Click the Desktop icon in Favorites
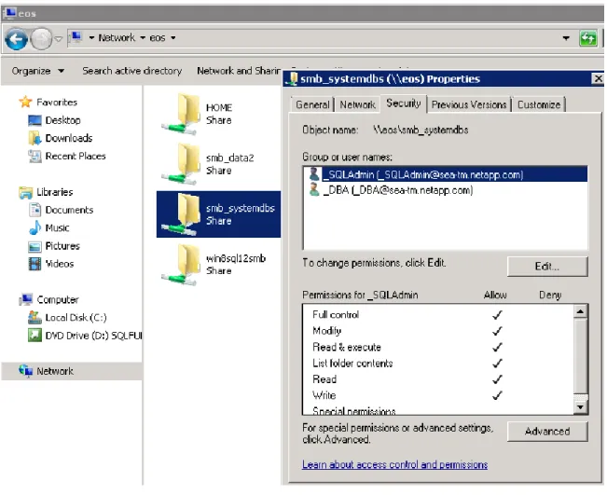This screenshot has width=607, height=495. click(x=34, y=120)
